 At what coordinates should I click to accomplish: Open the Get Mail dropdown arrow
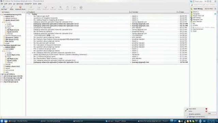[x=8, y=8]
